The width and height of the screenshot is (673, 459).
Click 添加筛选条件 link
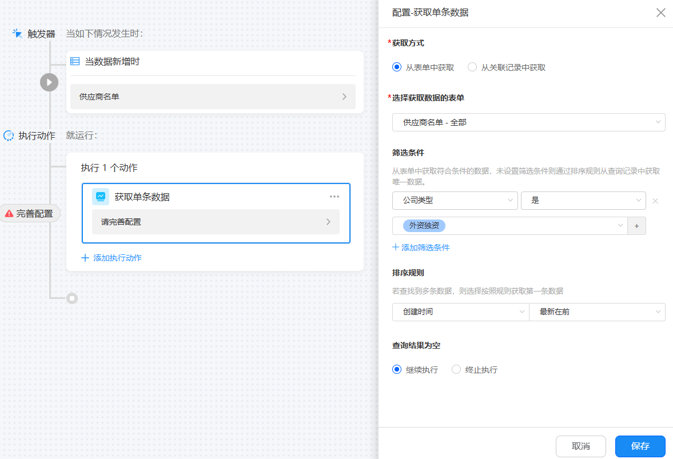(x=421, y=248)
